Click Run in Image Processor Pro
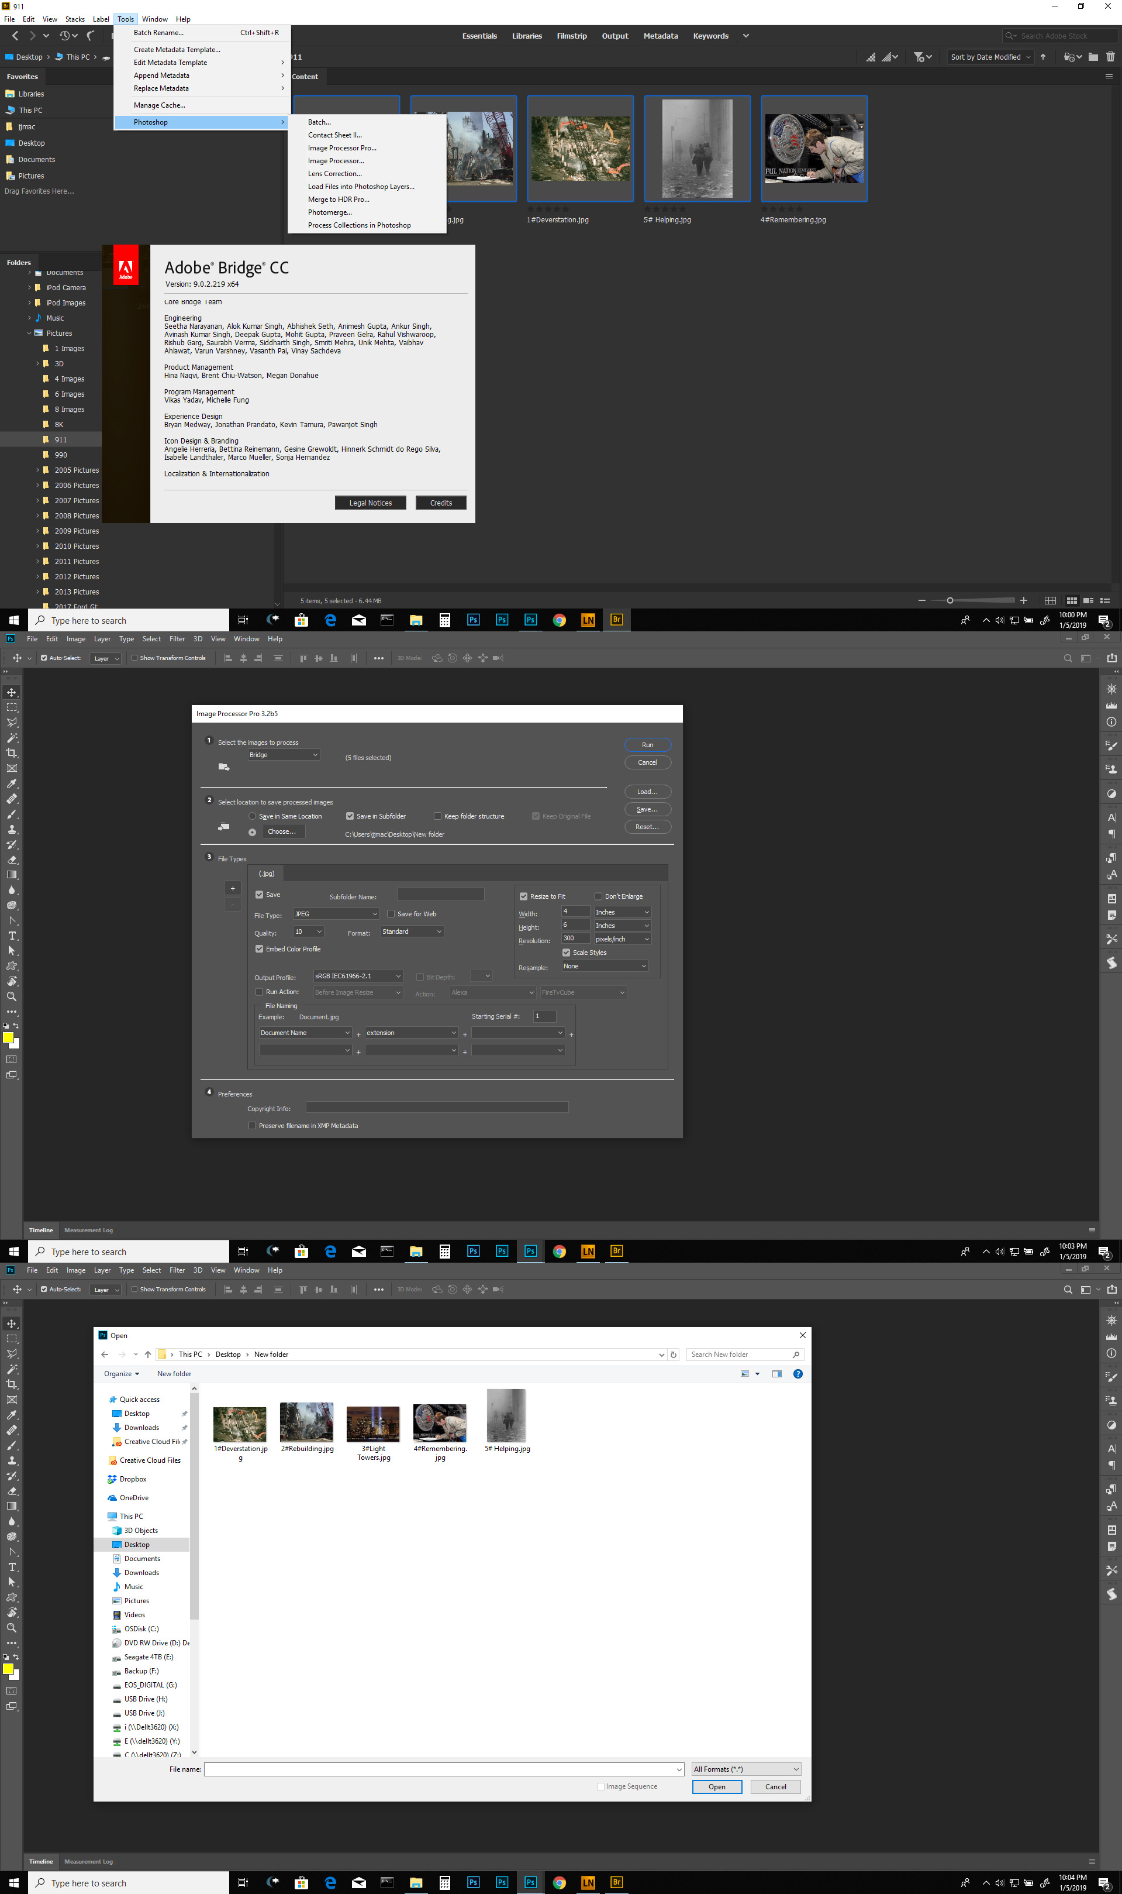 pos(648,745)
